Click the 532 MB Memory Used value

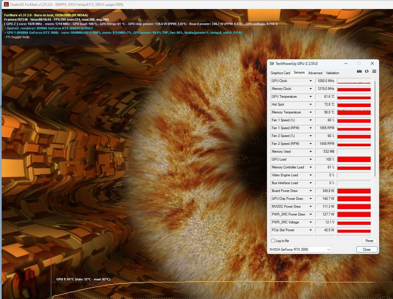(325, 152)
